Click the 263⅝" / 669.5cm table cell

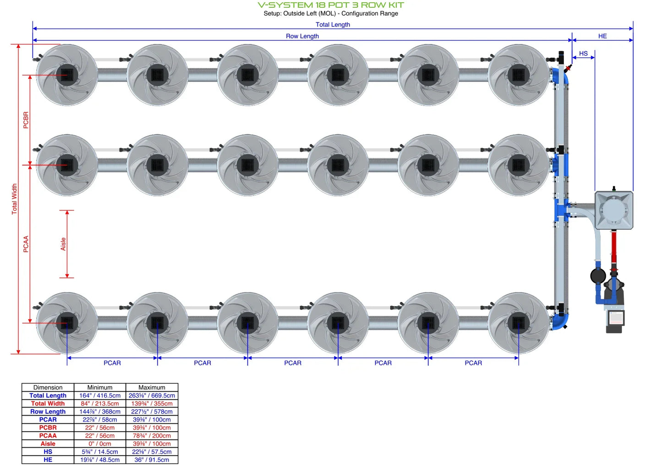click(152, 396)
